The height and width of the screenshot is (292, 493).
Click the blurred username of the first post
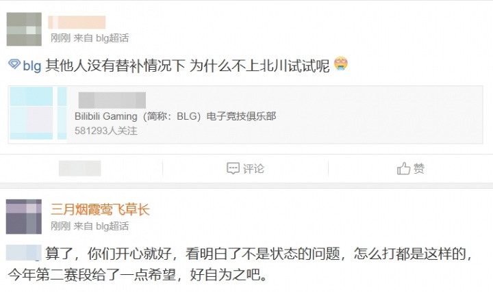click(x=77, y=23)
